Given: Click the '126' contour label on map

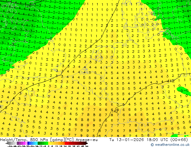Looking at the screenshot, I should coord(27,6).
